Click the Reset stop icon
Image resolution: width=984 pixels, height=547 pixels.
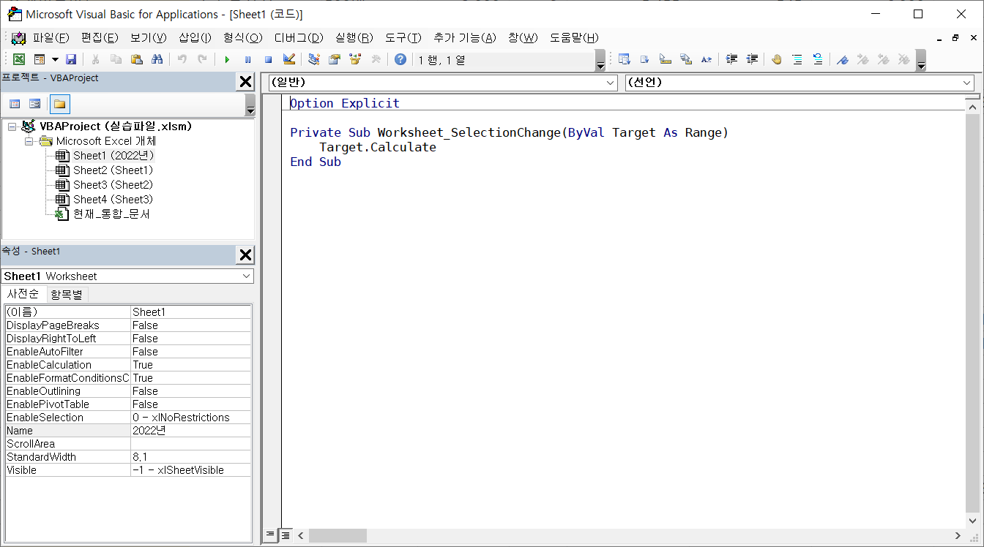[268, 59]
